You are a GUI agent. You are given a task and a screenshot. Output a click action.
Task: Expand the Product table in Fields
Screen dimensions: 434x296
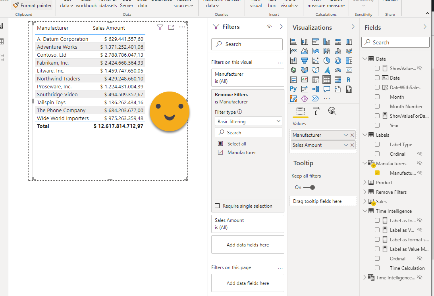(x=365, y=183)
